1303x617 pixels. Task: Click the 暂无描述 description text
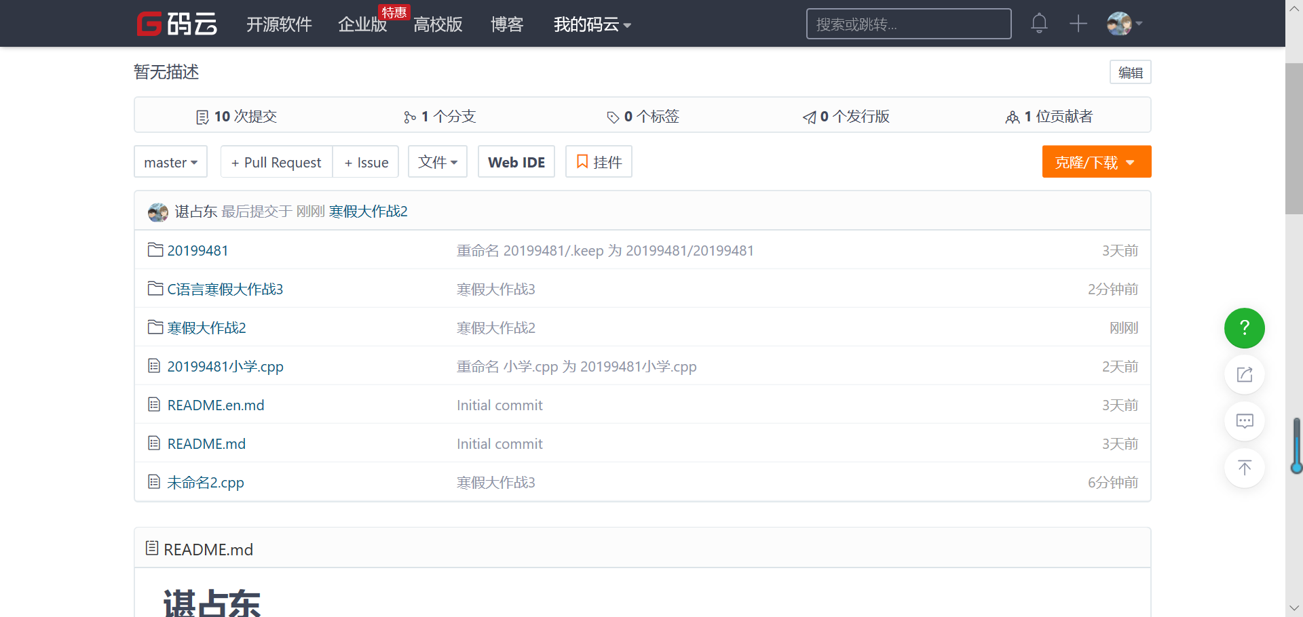(x=166, y=72)
